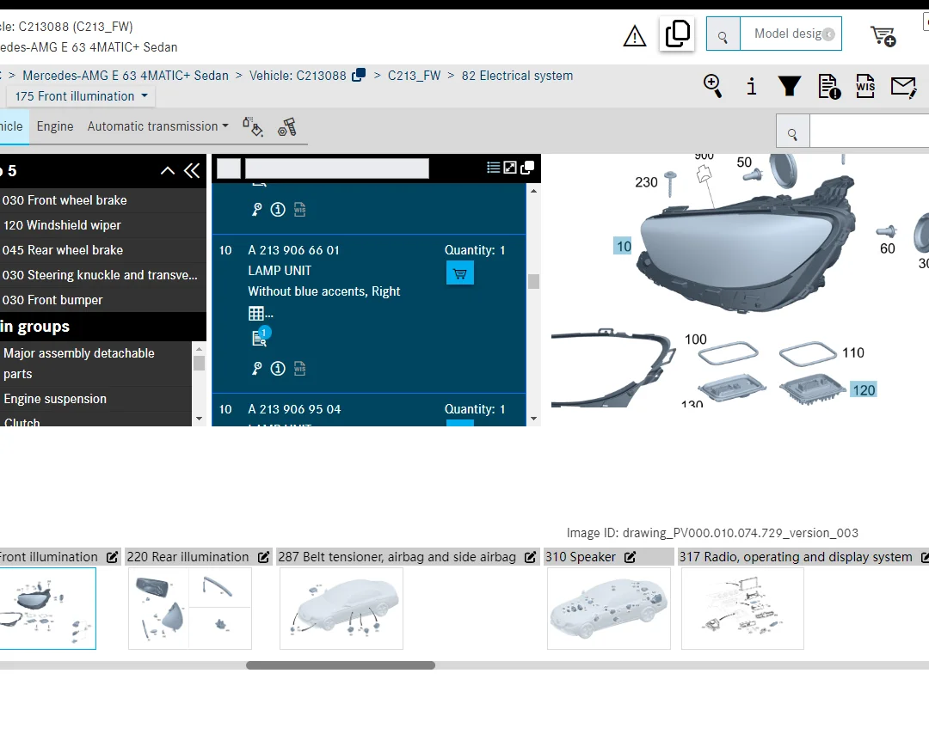Collapse the sidebar section with upward chevron
This screenshot has height=753, width=929.
point(168,171)
